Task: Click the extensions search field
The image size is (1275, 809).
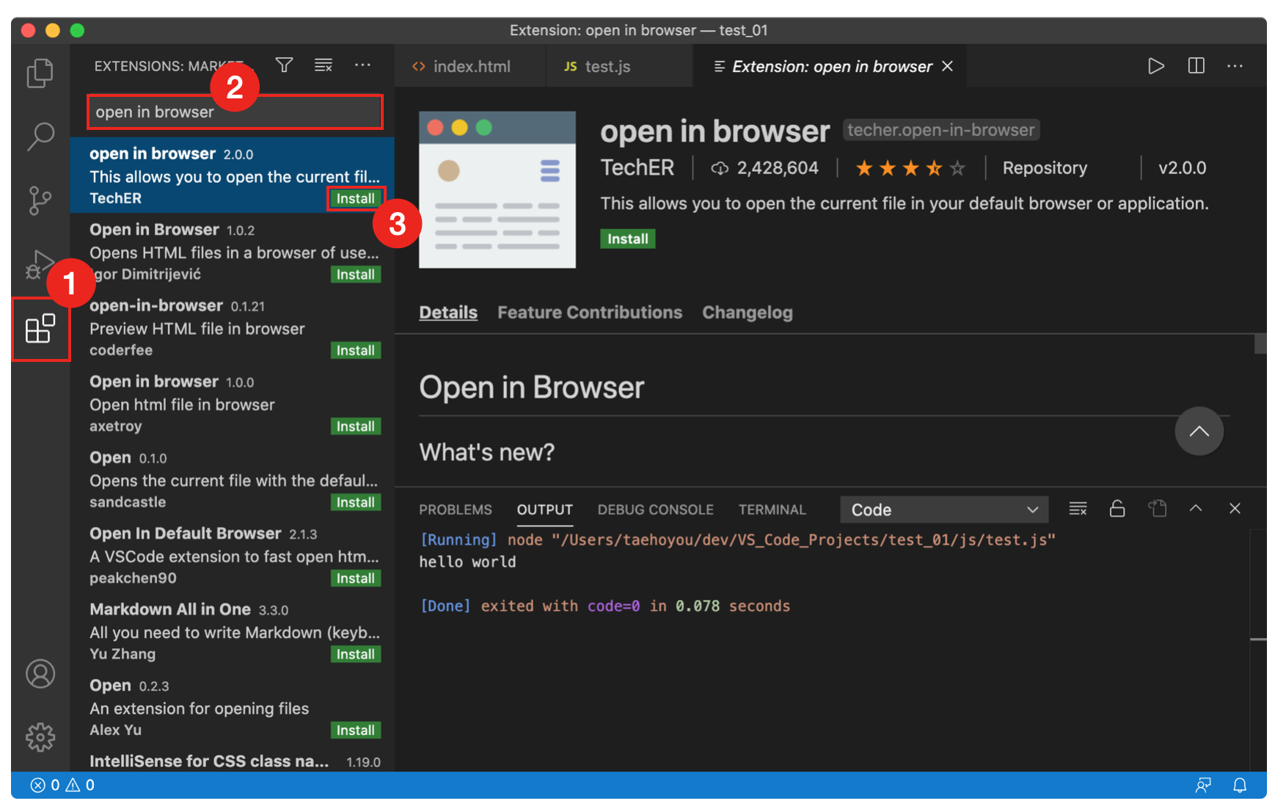Action: point(235,112)
